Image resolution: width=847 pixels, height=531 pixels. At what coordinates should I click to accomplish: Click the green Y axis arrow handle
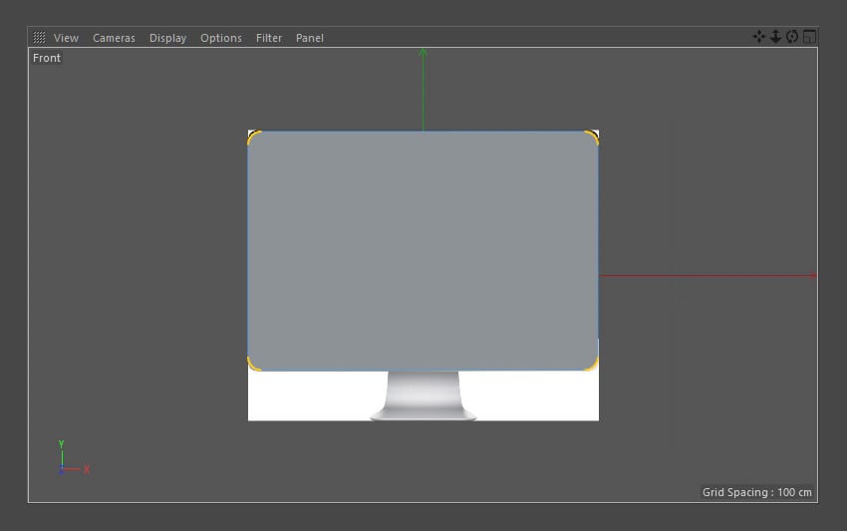coord(423,53)
